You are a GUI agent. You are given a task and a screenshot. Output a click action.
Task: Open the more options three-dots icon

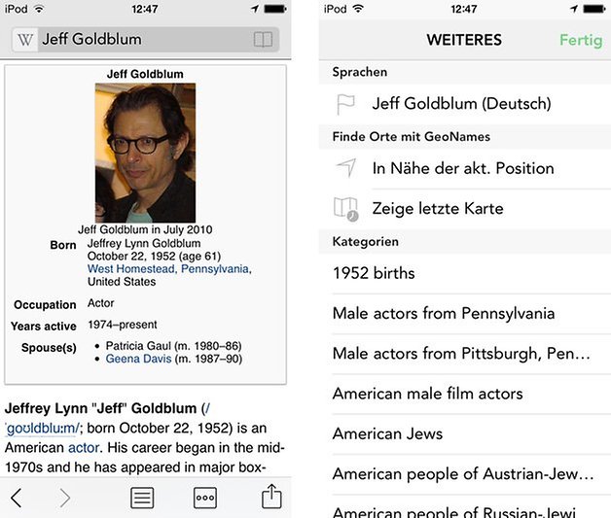205,498
